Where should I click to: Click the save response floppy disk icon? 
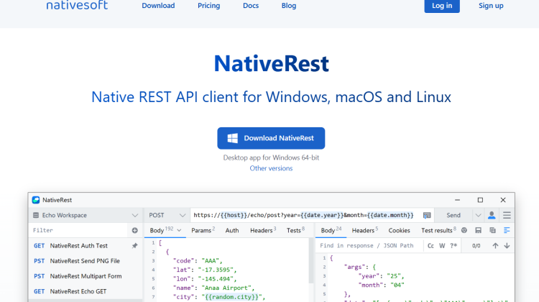(x=478, y=230)
